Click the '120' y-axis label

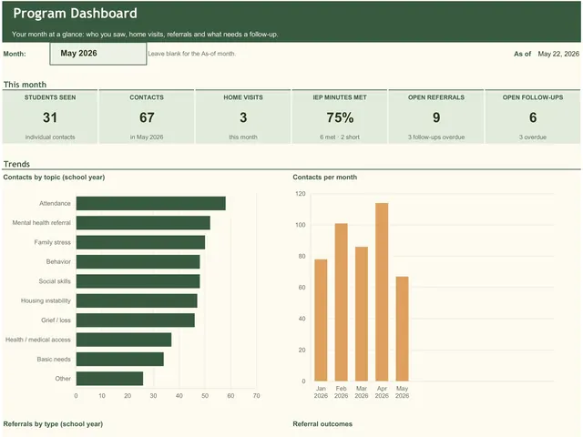click(x=301, y=194)
